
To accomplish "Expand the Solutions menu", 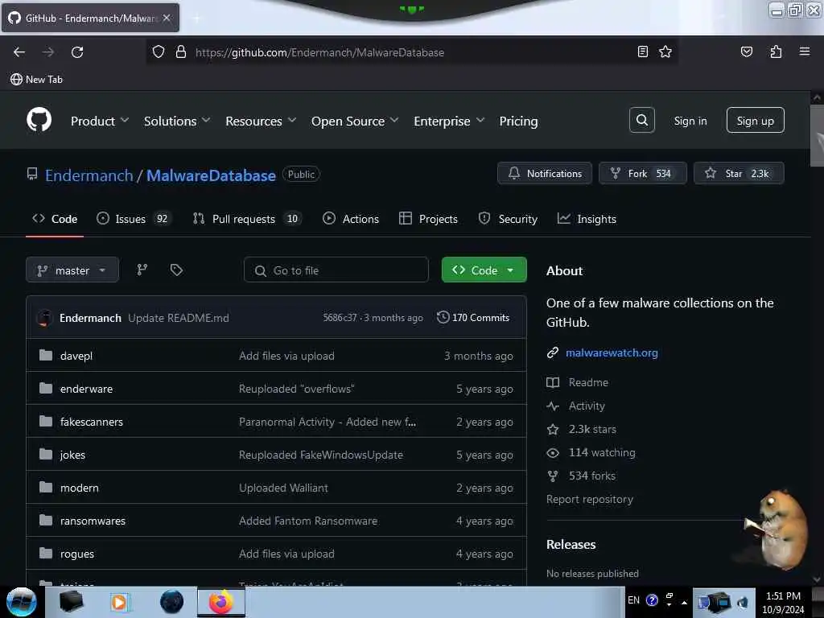I will click(177, 122).
